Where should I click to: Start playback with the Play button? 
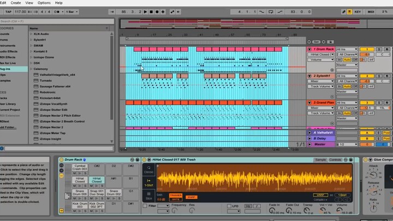pyautogui.click(x=145, y=12)
